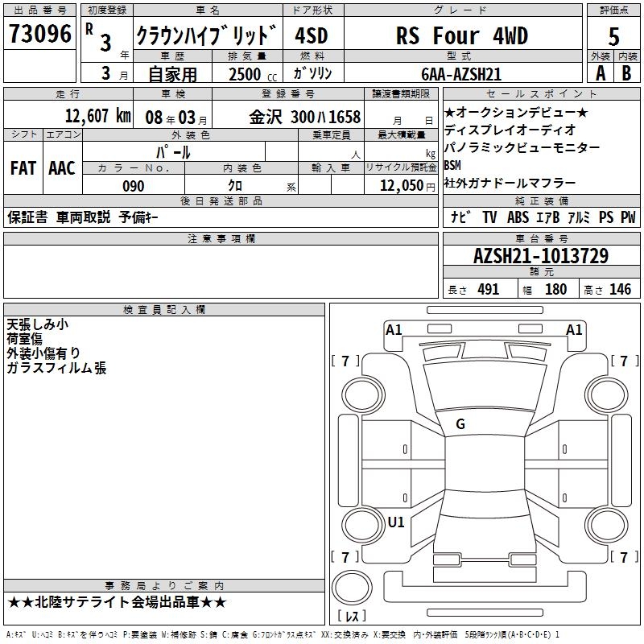
Task: Select the car name クラウンハイブリッド
Action: (207, 35)
